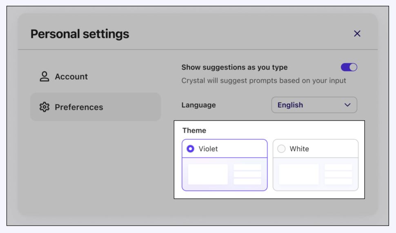Click the Show suggestions as you type label
396x233 pixels.
(x=234, y=67)
